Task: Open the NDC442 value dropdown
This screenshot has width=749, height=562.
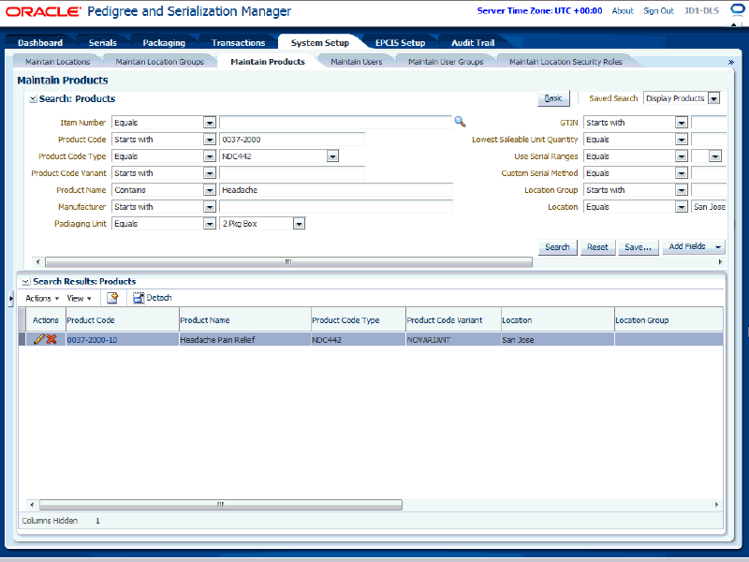Action: (x=333, y=156)
